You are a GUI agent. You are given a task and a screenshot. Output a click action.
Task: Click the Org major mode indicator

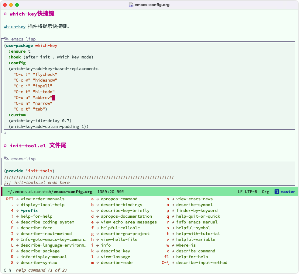pos(266,191)
